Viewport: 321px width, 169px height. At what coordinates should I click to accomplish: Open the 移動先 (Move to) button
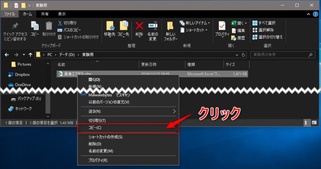110,29
